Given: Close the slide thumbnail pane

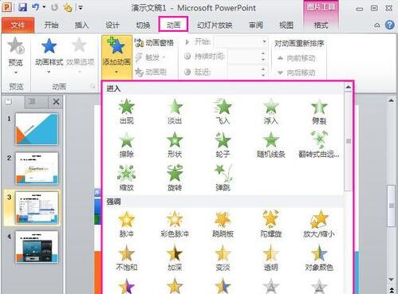Looking at the screenshot, I should [x=56, y=102].
